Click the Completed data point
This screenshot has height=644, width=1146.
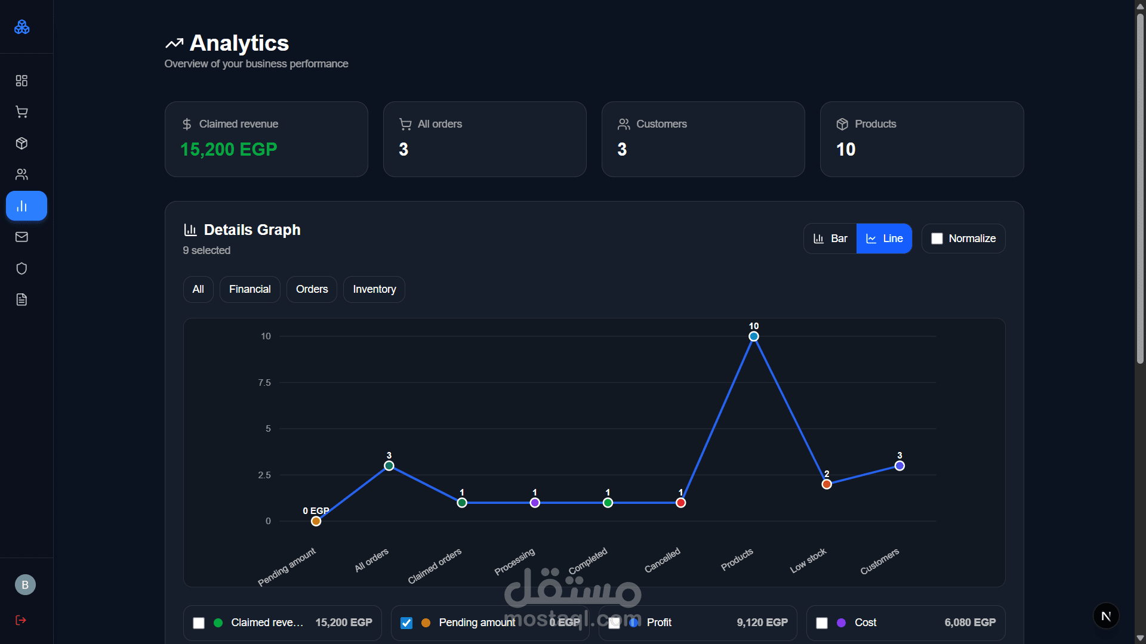click(608, 503)
